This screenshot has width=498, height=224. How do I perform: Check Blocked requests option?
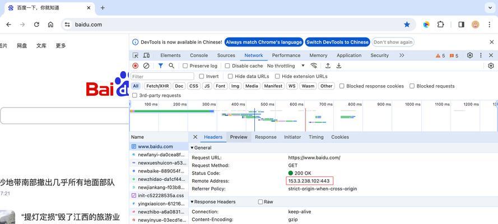pyautogui.click(x=412, y=86)
